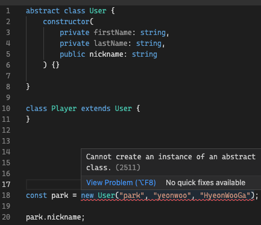Click line number 20 in gutter
The width and height of the screenshot is (261, 225).
pyautogui.click(x=6, y=217)
